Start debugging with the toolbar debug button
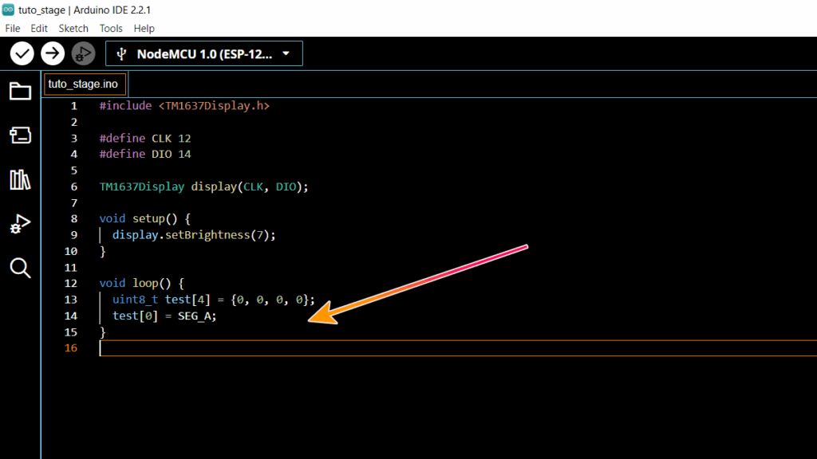 (83, 53)
